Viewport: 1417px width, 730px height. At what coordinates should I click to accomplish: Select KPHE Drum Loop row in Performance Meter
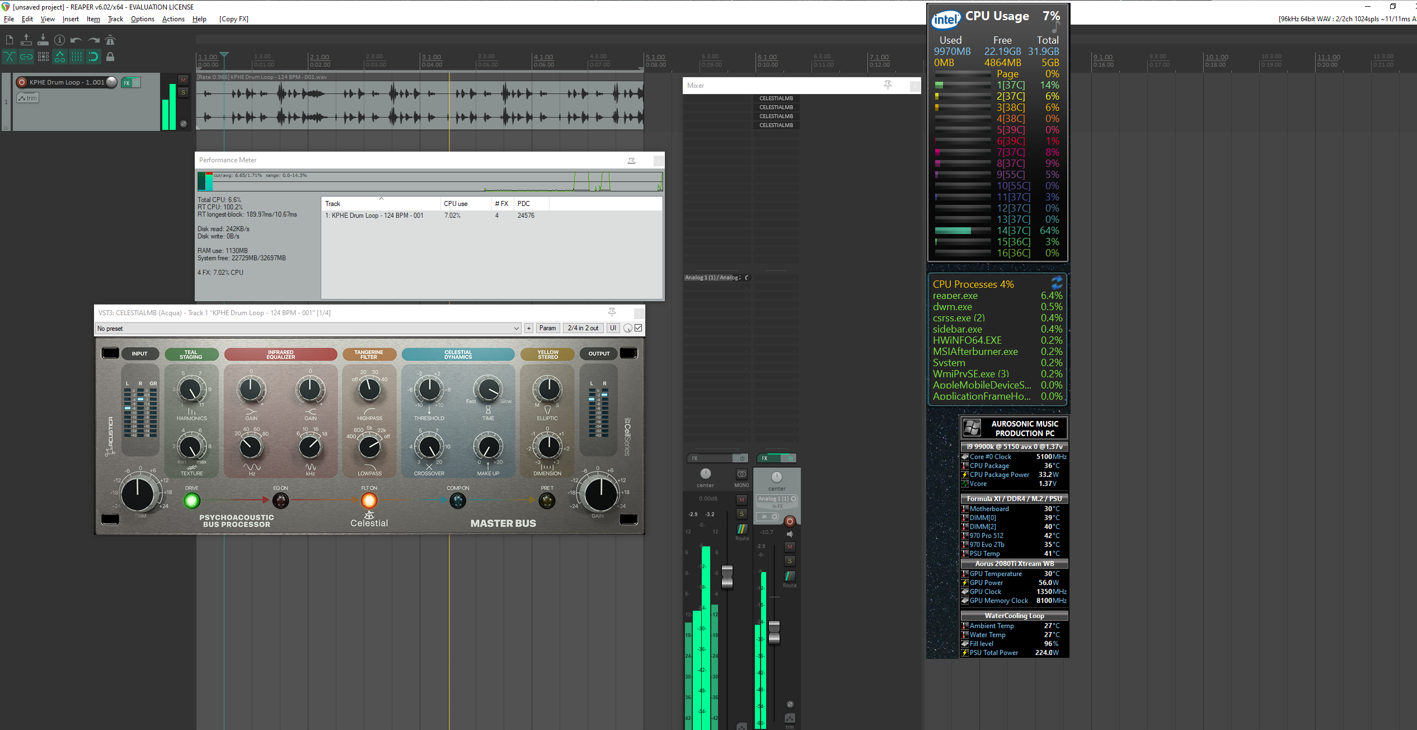click(491, 216)
